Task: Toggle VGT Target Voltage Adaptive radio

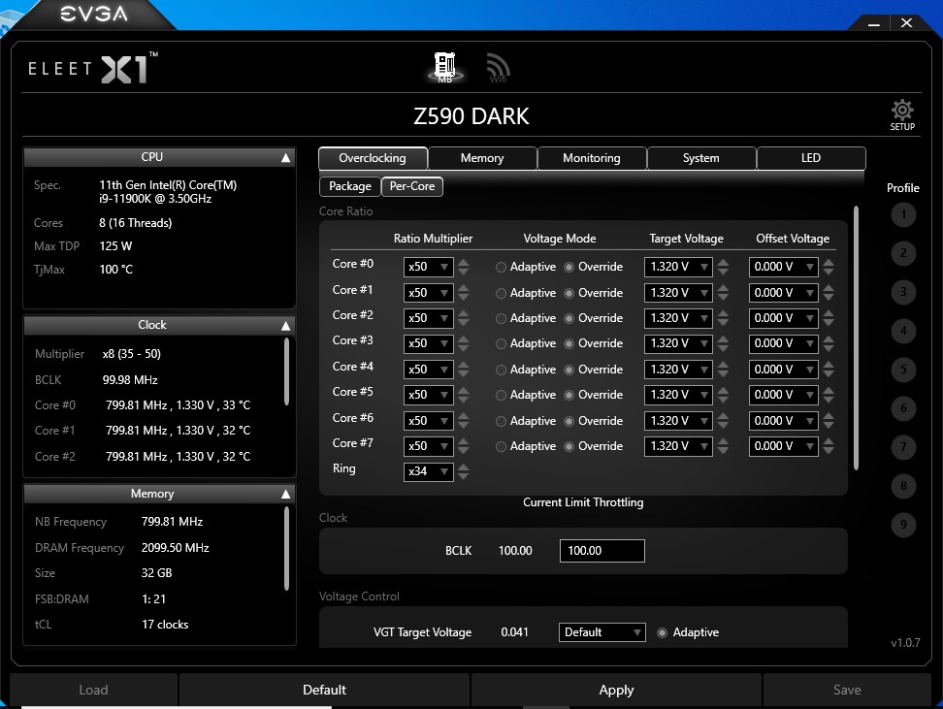Action: pyautogui.click(x=663, y=632)
